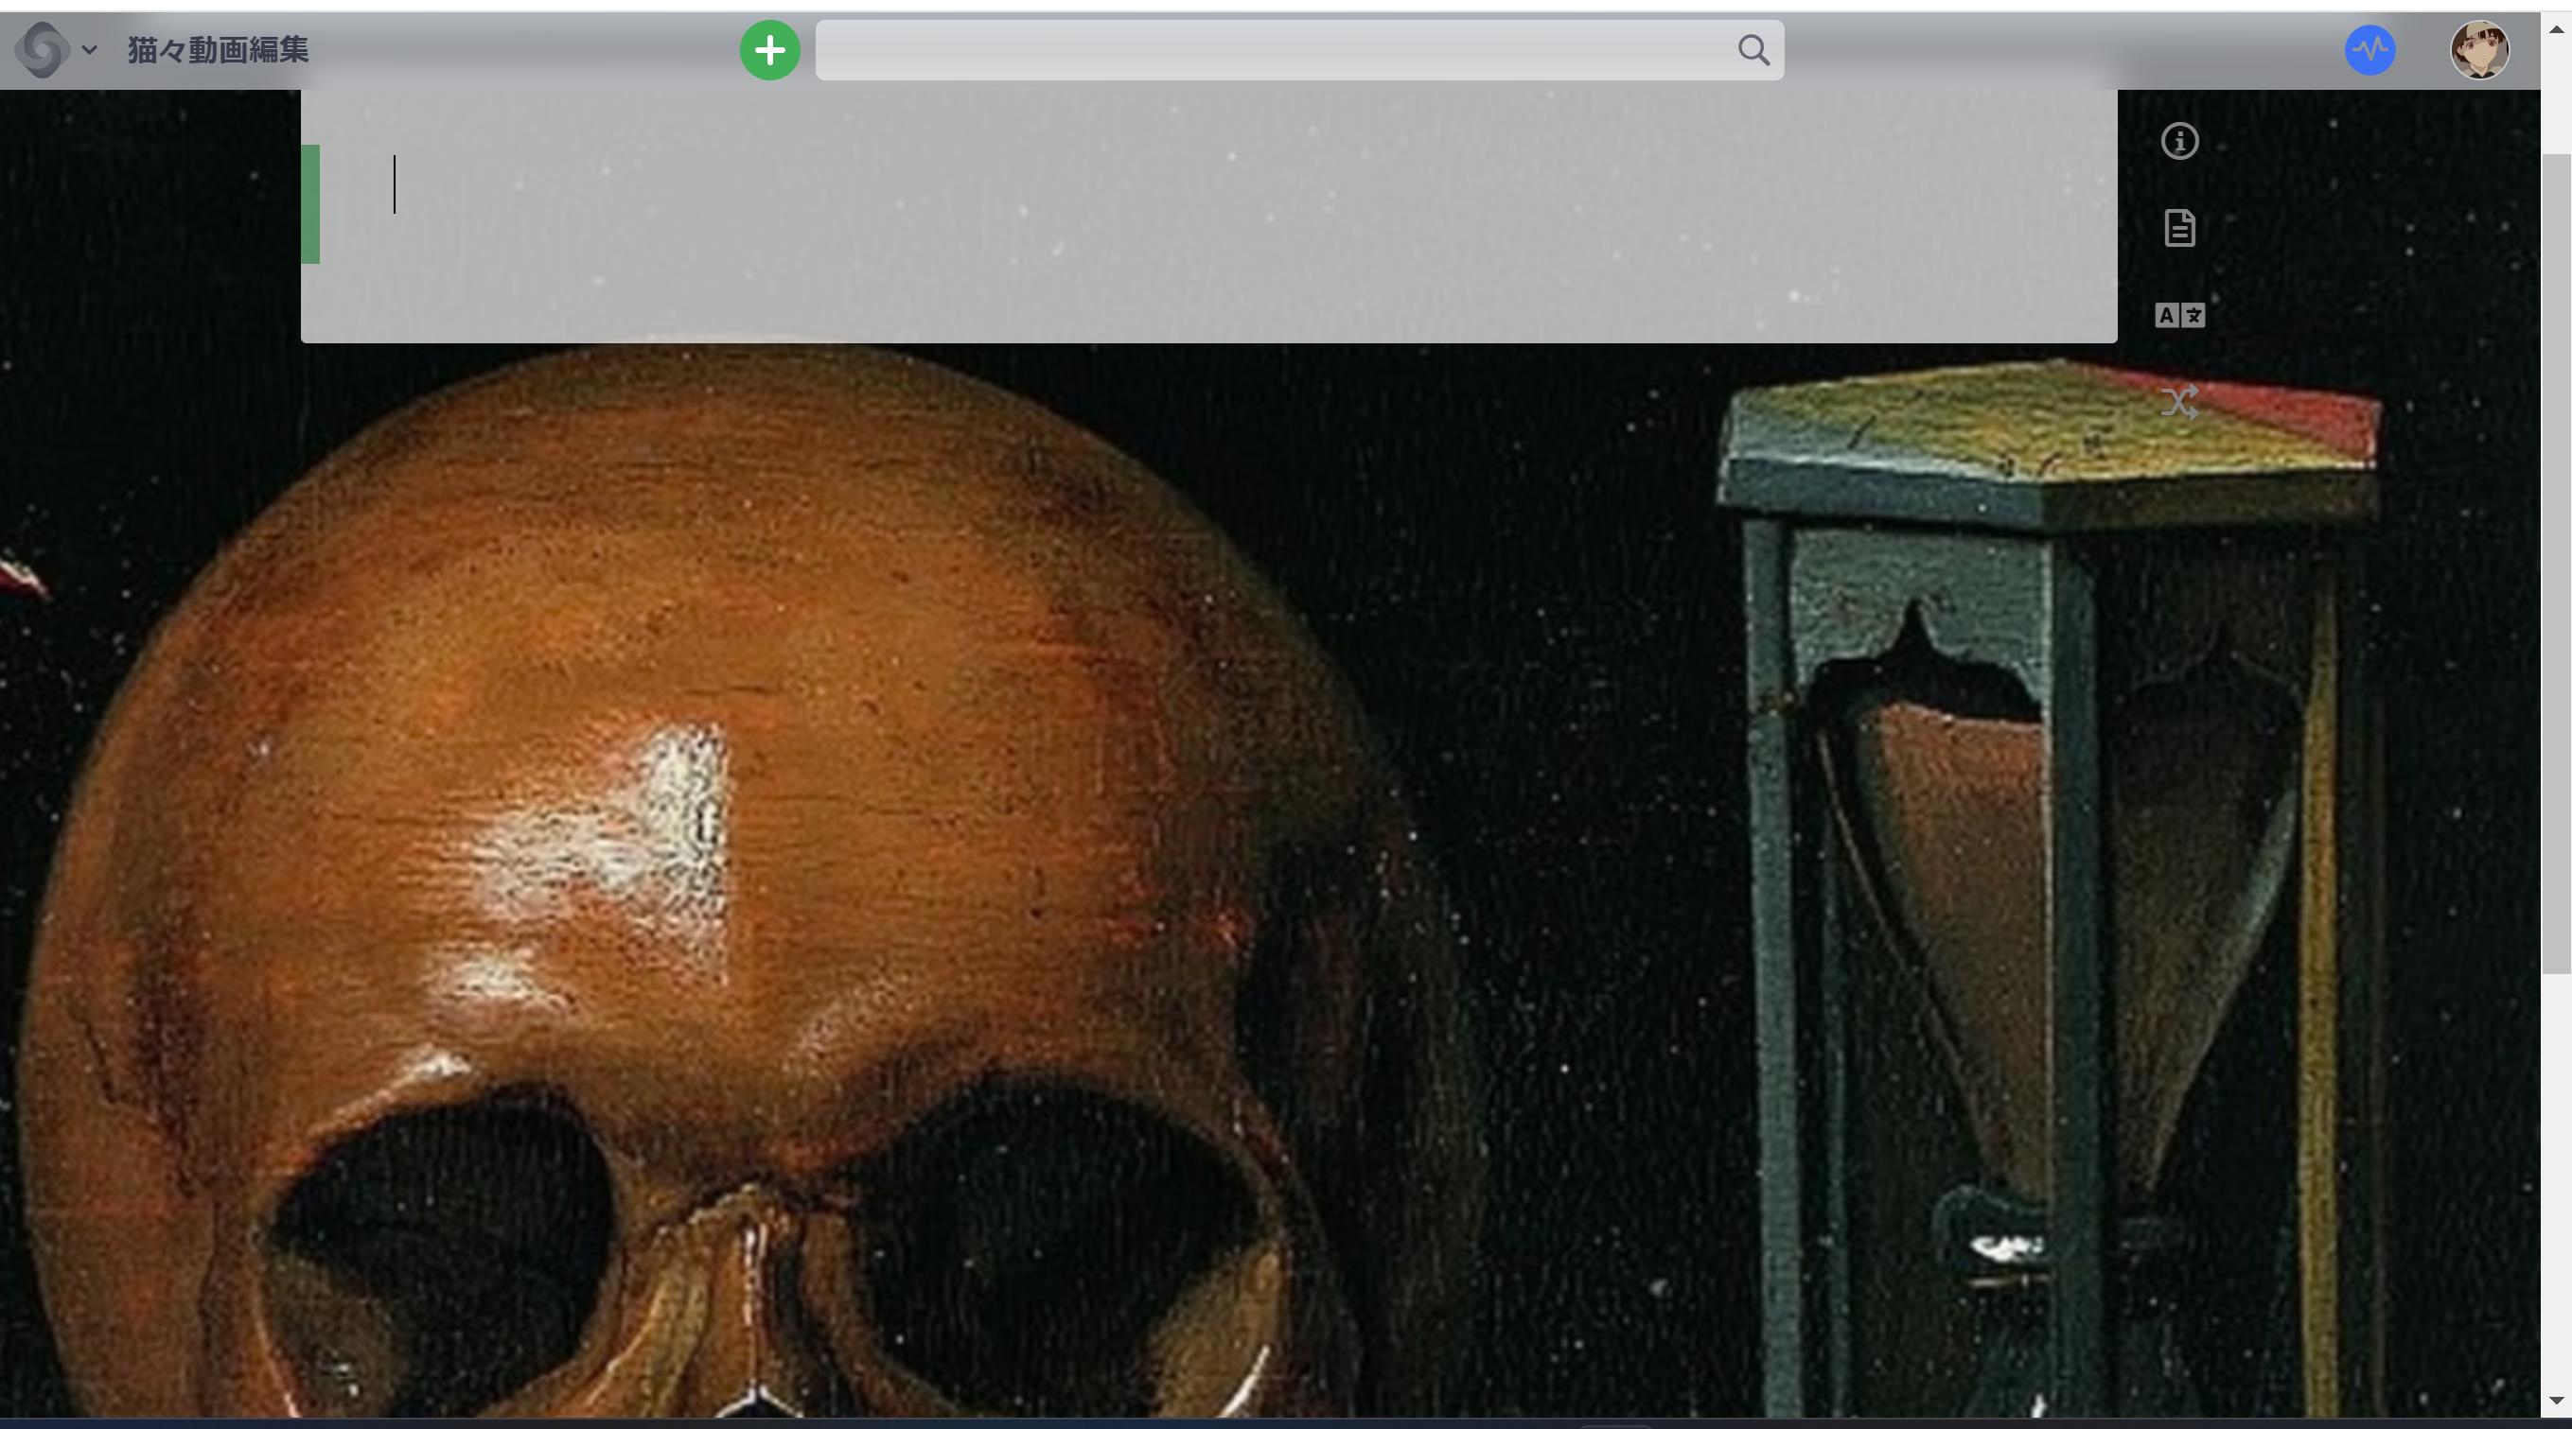
Task: Open the A文 translate icon
Action: click(x=2178, y=315)
